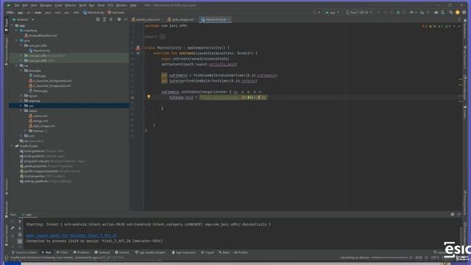
Task: Open the Refactor menu
Action: point(71,5)
